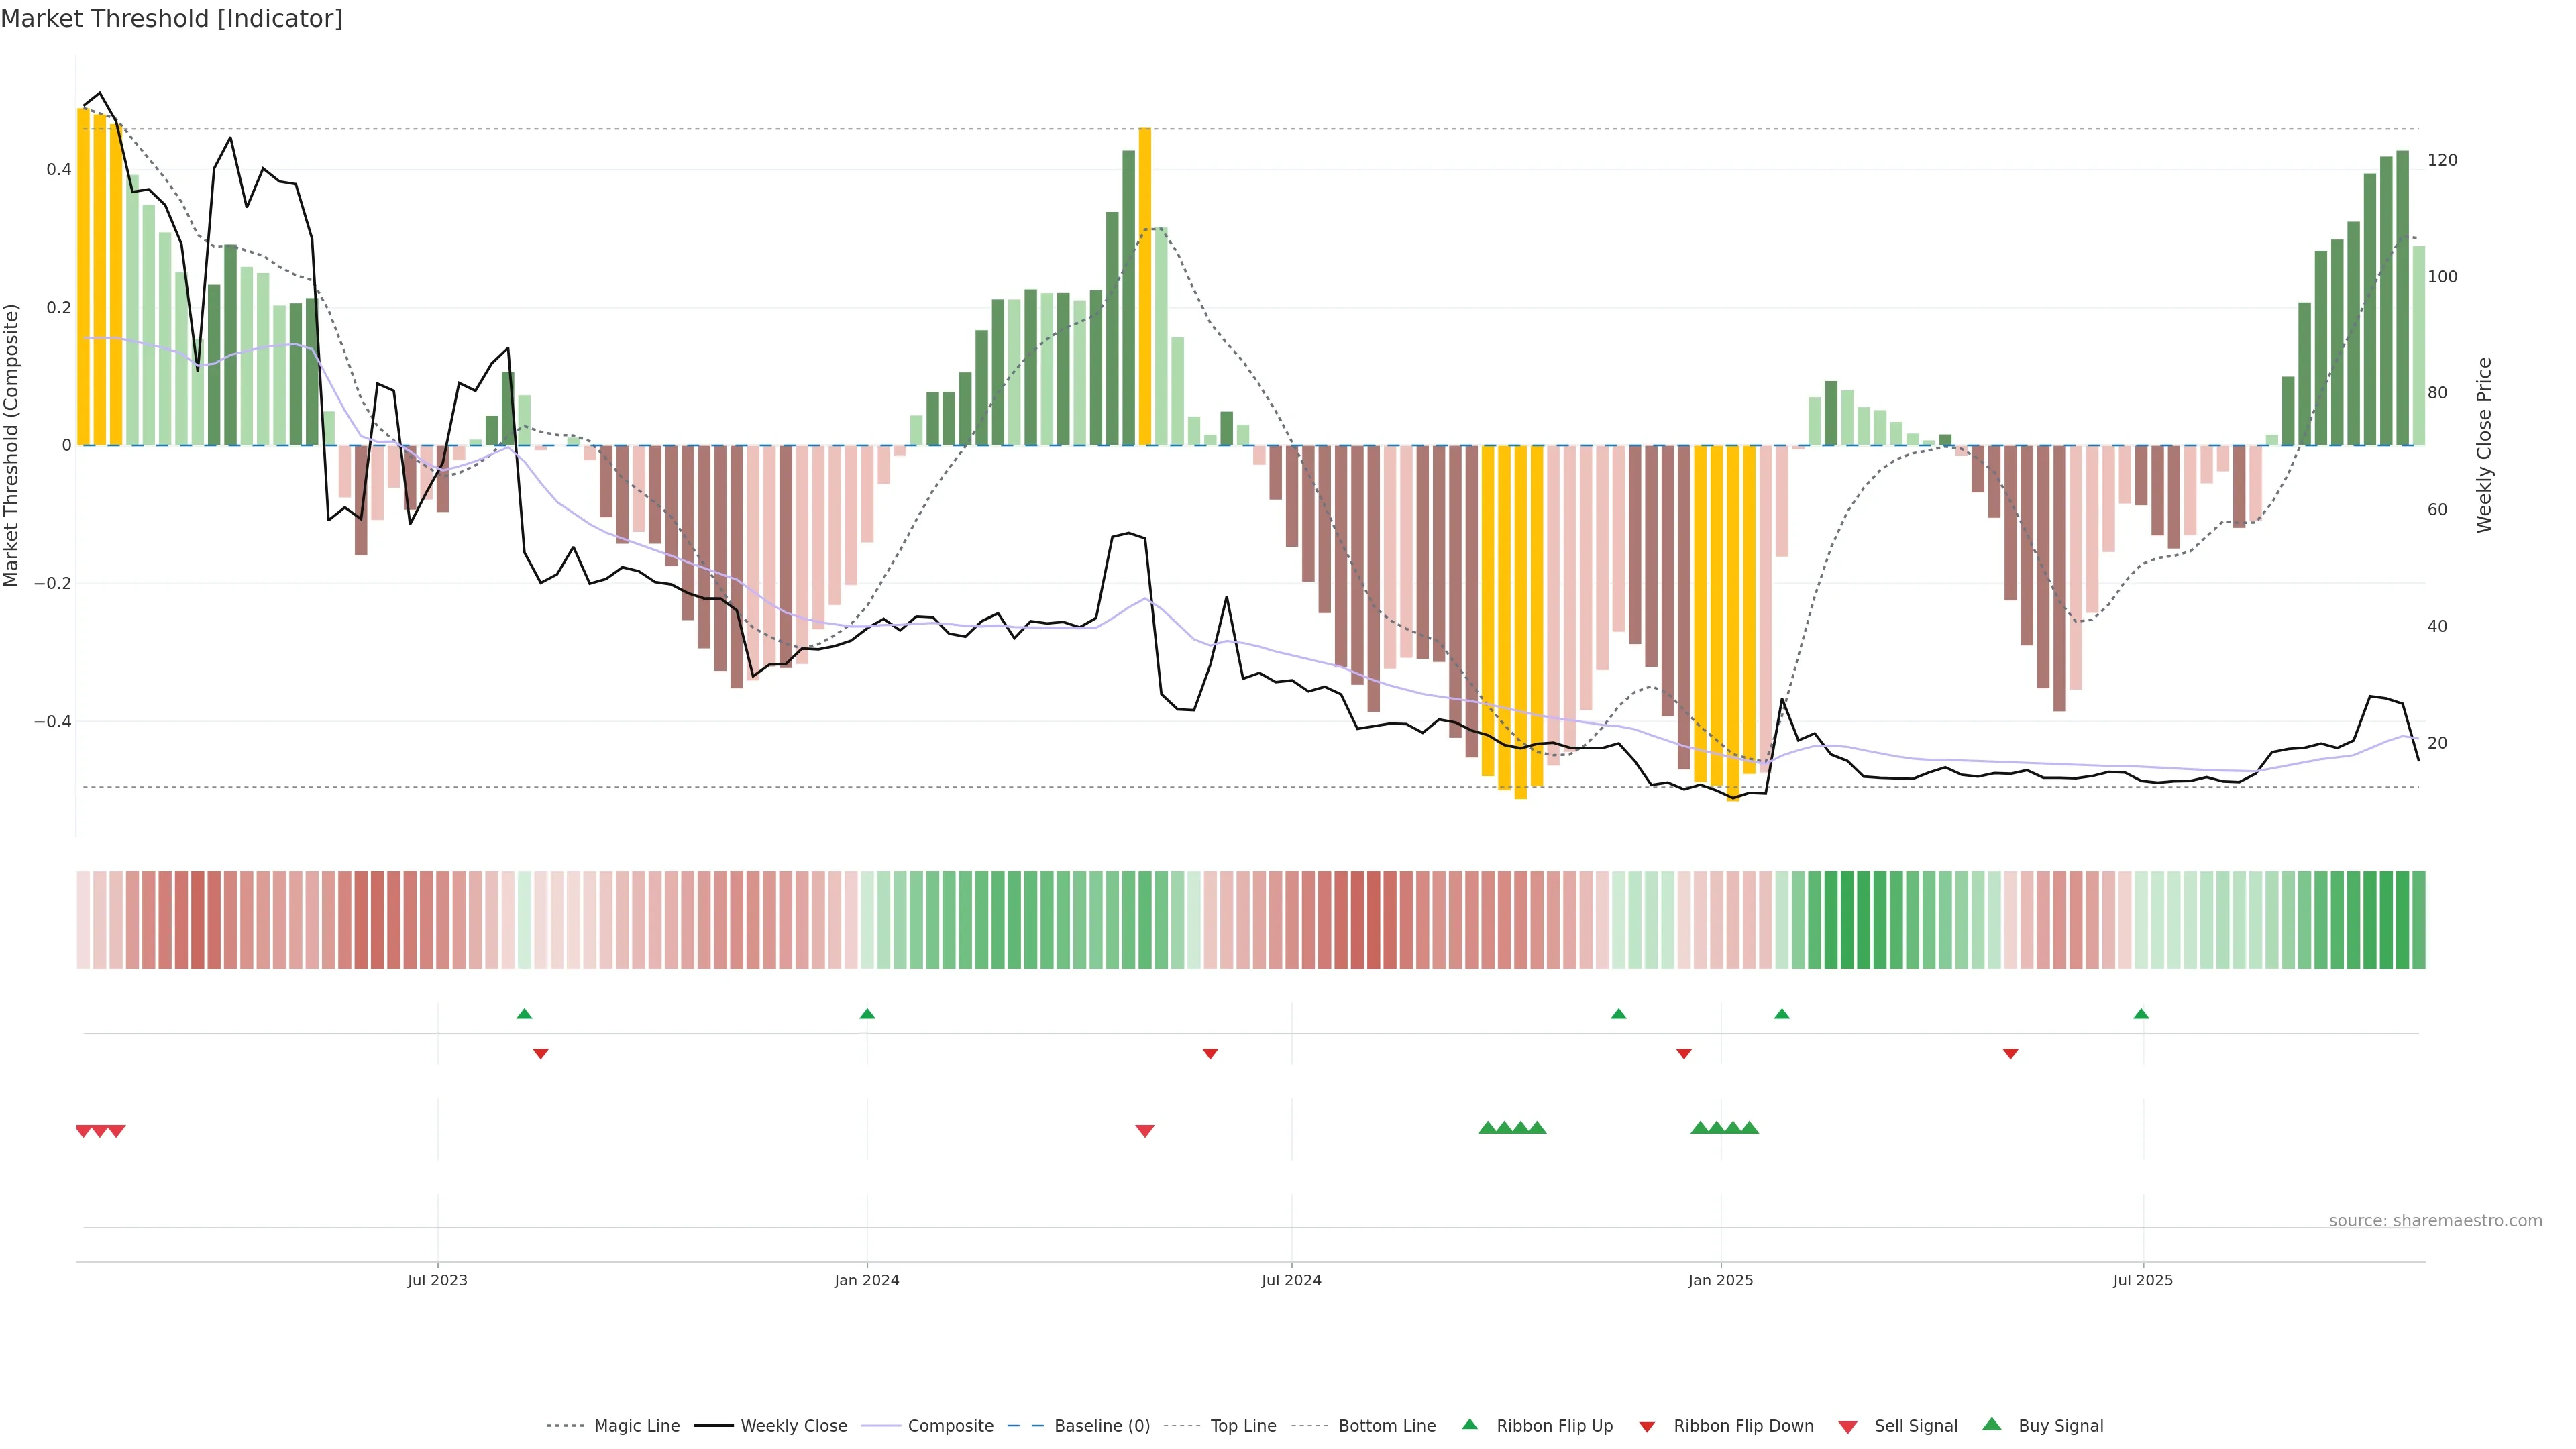
Task: Click ribbon flip up marker near Jul 2025
Action: pyautogui.click(x=2141, y=1014)
